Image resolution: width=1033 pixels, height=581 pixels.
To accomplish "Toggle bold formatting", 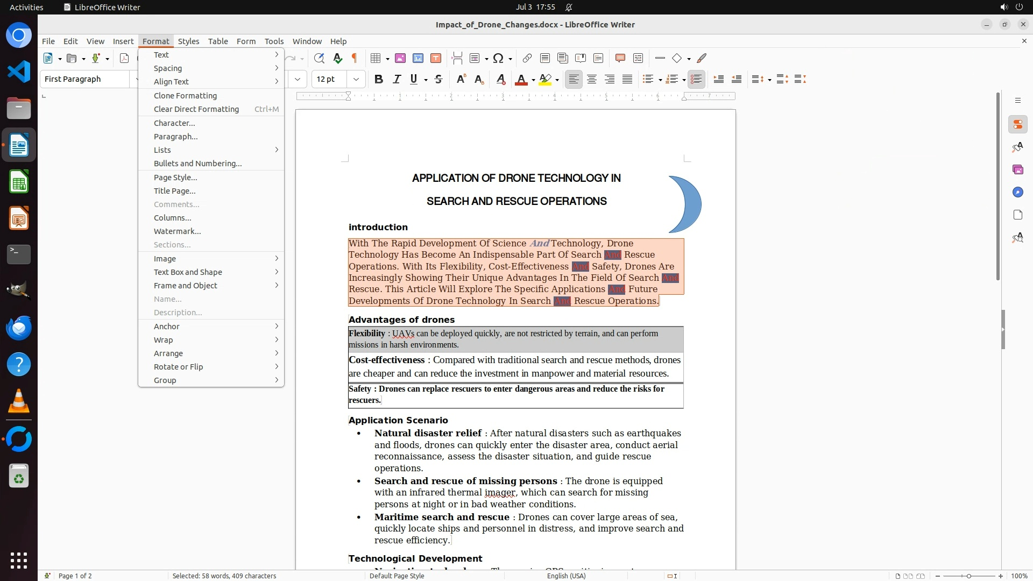I will click(379, 79).
